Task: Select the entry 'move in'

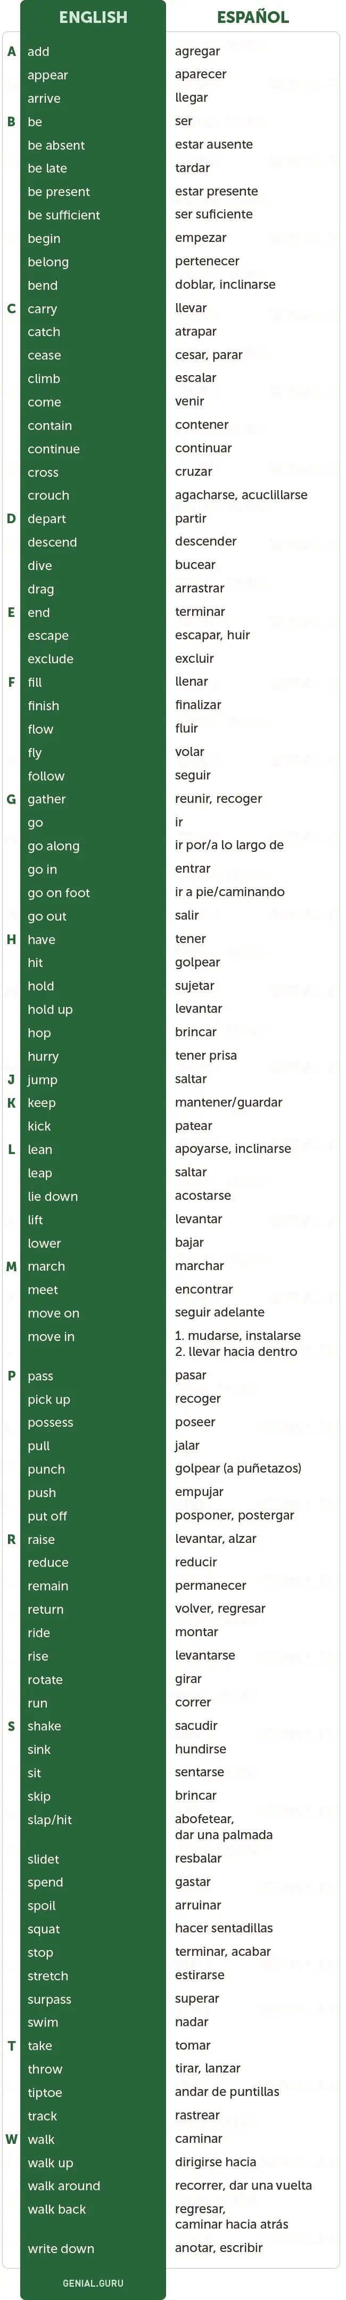Action: (51, 1337)
